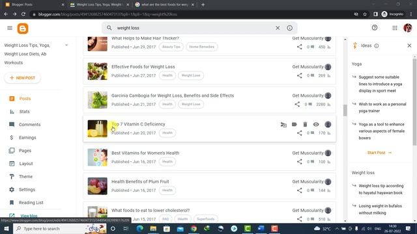Clear the weight loss search query
Viewport: 417px width, 234px height.
click(278, 28)
